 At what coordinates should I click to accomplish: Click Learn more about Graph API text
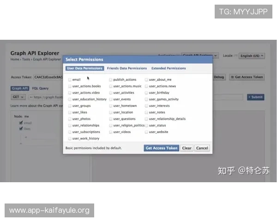pyautogui.click(x=36, y=106)
